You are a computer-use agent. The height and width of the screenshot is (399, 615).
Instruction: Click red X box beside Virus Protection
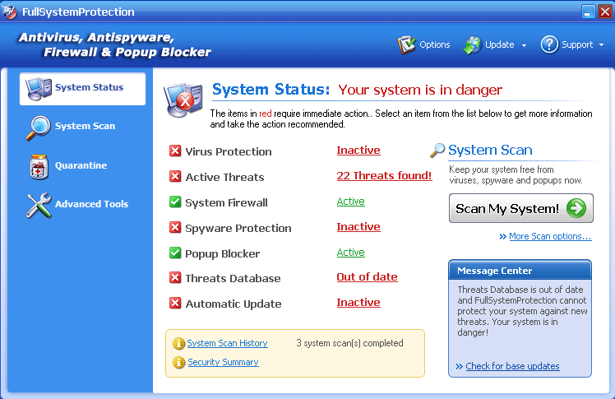pyautogui.click(x=175, y=151)
